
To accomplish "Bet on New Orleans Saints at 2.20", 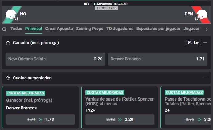I will (x=55, y=59).
